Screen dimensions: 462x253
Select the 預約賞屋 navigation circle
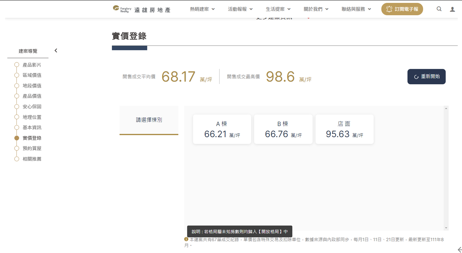tap(17, 148)
